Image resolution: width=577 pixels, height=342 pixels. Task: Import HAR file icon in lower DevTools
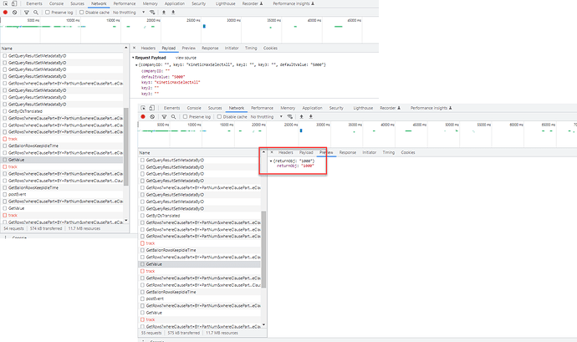[301, 117]
